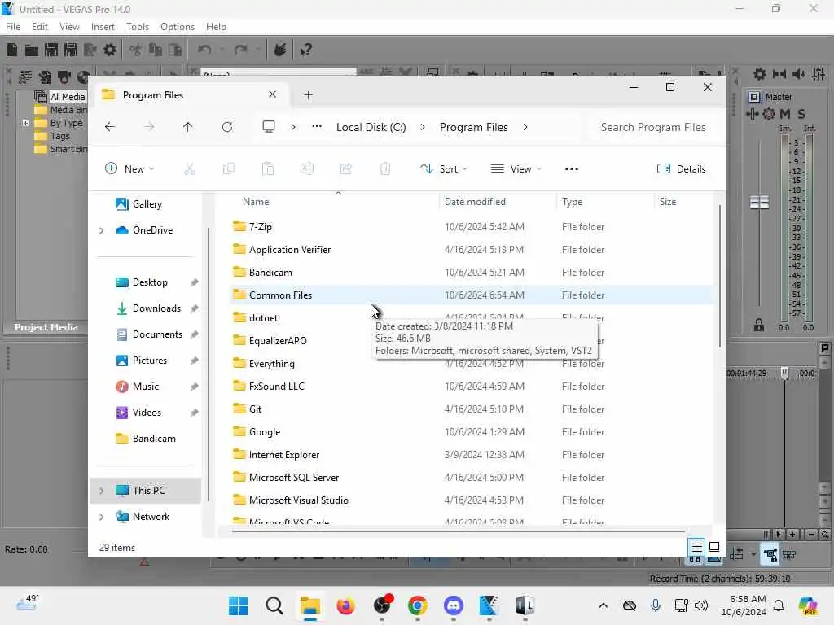This screenshot has height=625, width=834.
Task: Click the paste icon in Explorer toolbar
Action: (268, 169)
